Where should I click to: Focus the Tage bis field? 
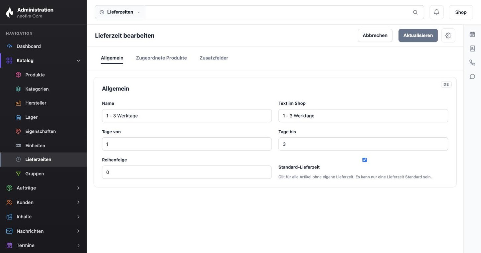point(363,144)
